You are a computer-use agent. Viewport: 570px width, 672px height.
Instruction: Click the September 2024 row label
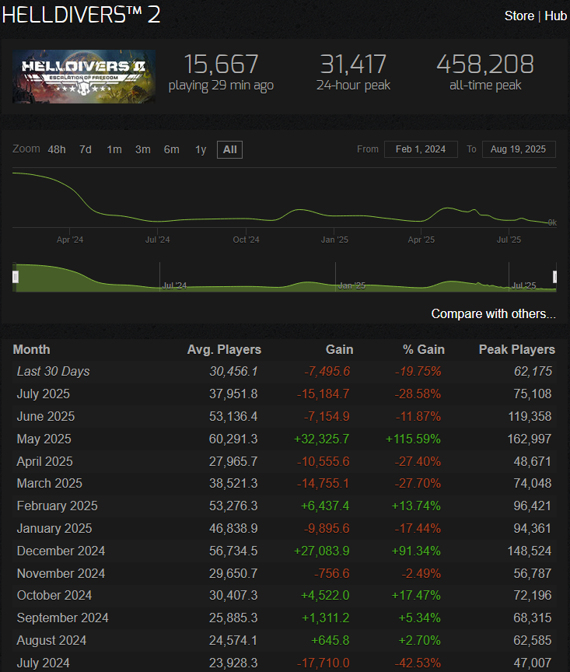[62, 618]
